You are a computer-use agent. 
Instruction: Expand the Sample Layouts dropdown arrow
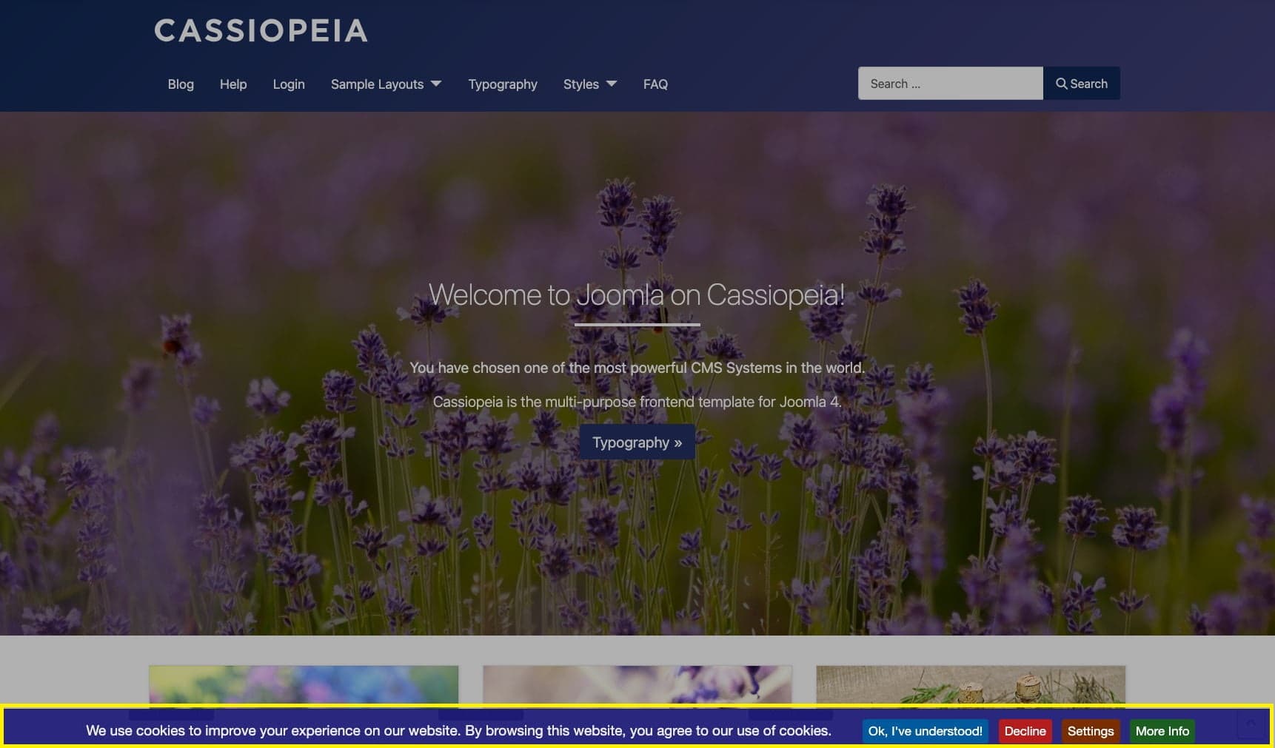click(x=436, y=84)
